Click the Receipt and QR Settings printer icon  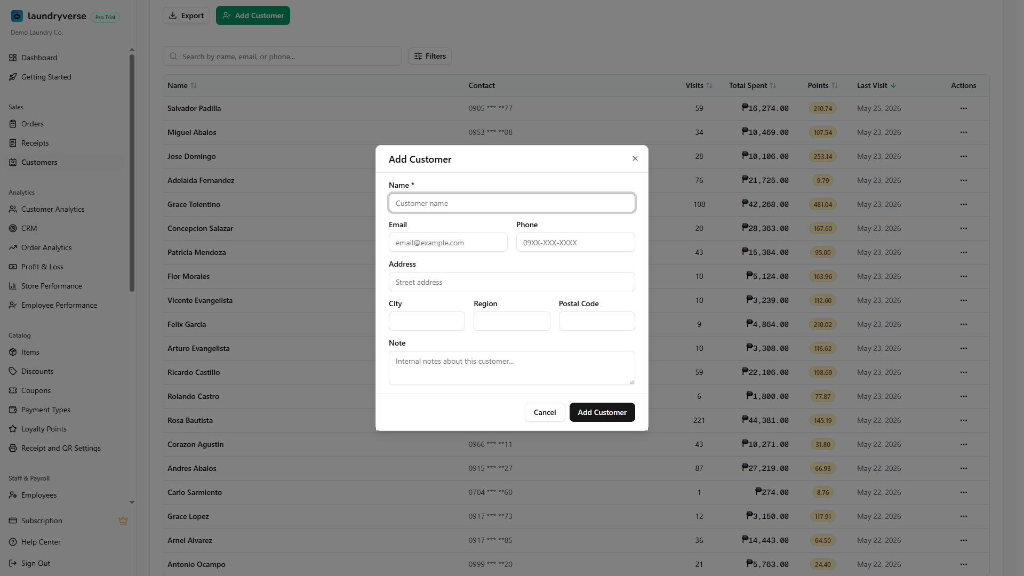[x=13, y=448]
